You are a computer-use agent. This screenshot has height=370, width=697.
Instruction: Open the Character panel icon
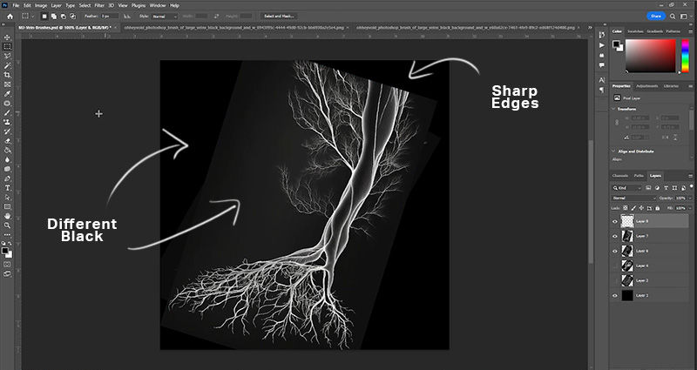601,80
